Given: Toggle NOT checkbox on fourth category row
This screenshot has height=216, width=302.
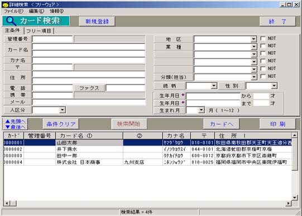Looking at the screenshot, I should click(263, 61).
